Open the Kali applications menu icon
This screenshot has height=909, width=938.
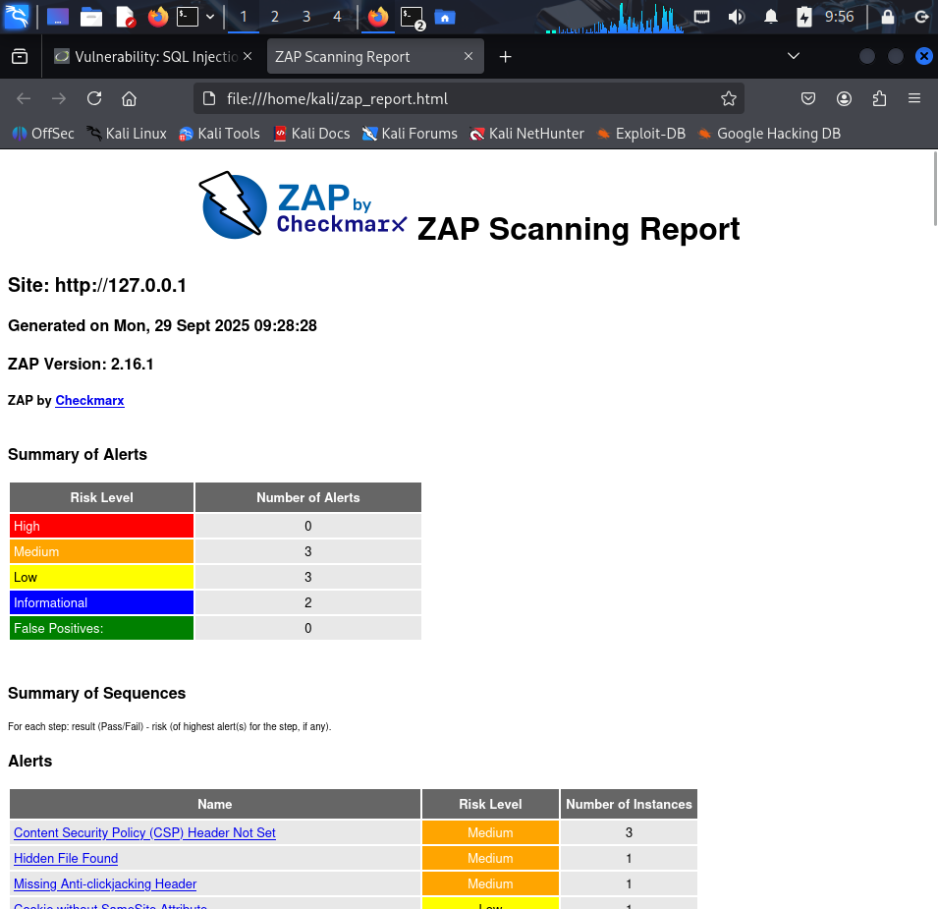coord(16,17)
